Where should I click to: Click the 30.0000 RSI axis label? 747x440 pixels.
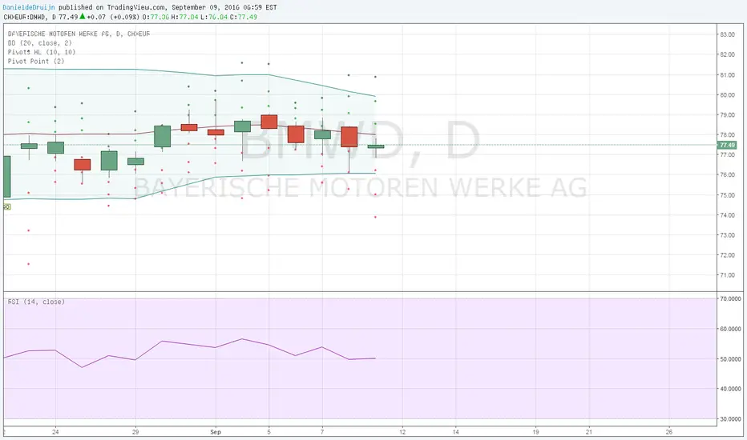pyautogui.click(x=730, y=419)
